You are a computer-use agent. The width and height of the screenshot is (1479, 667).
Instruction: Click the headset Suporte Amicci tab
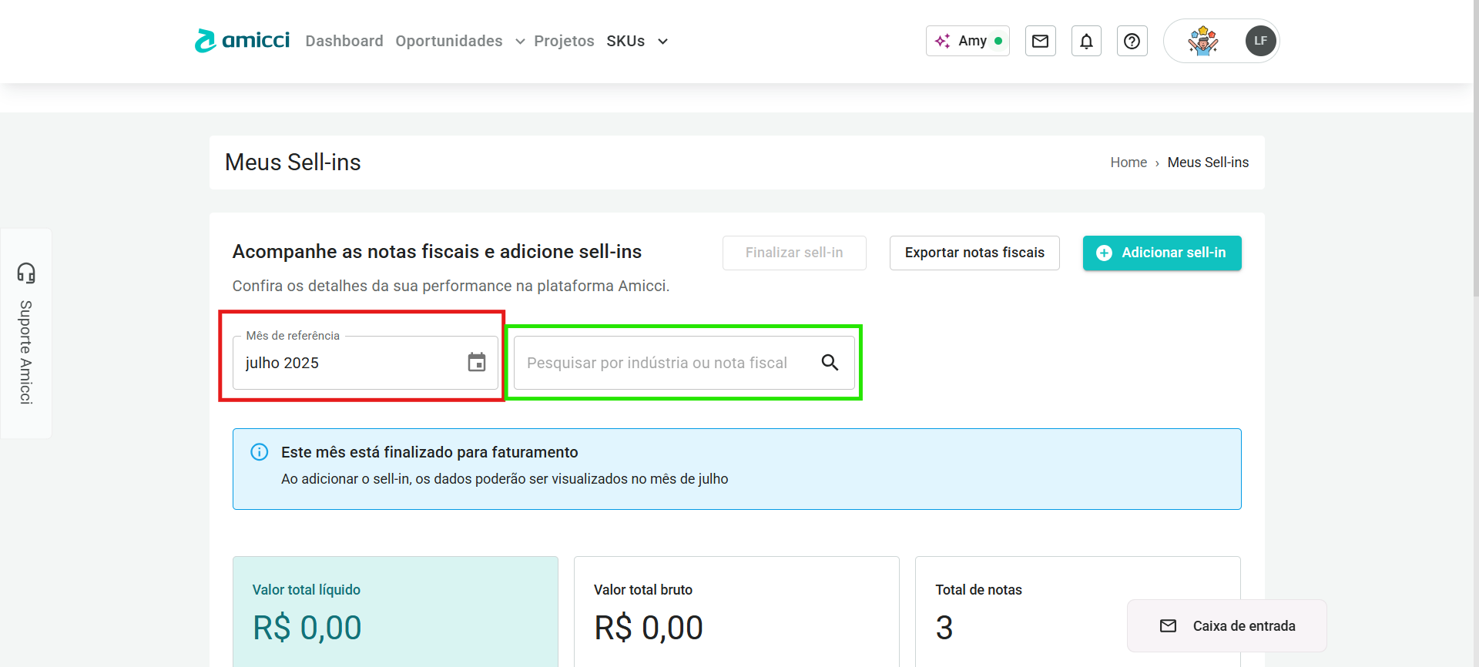(26, 333)
